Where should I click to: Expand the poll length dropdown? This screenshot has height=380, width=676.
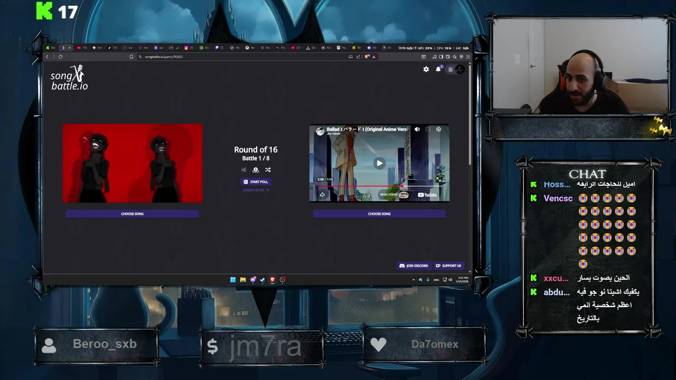tap(256, 190)
